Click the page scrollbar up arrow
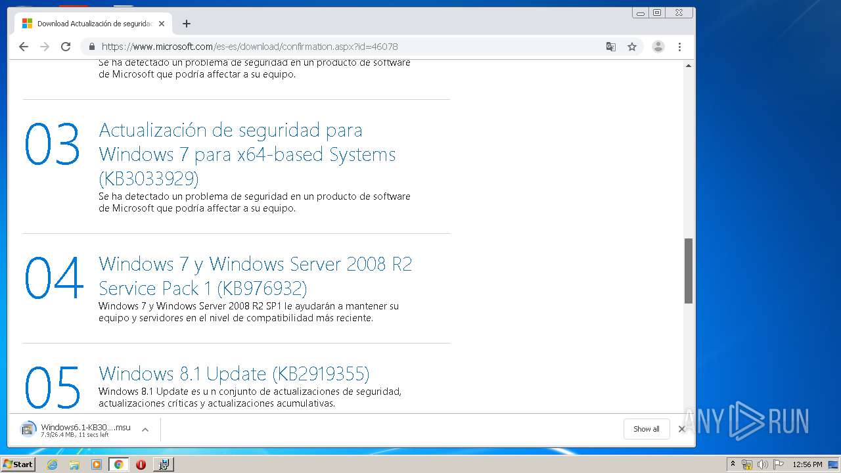Viewport: 841px width, 473px height. tap(689, 65)
